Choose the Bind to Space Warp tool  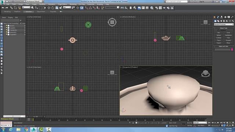(19, 8)
